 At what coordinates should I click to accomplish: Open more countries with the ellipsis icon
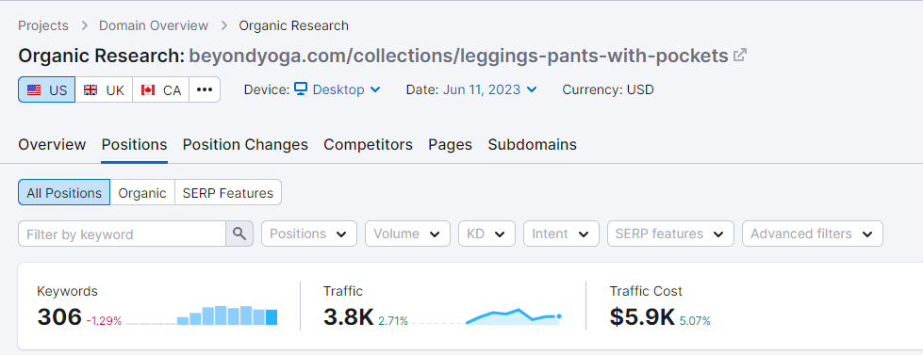click(x=205, y=89)
